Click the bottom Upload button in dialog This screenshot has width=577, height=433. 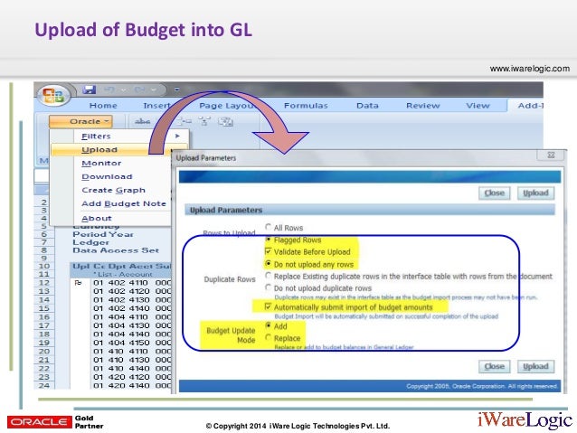tap(535, 366)
